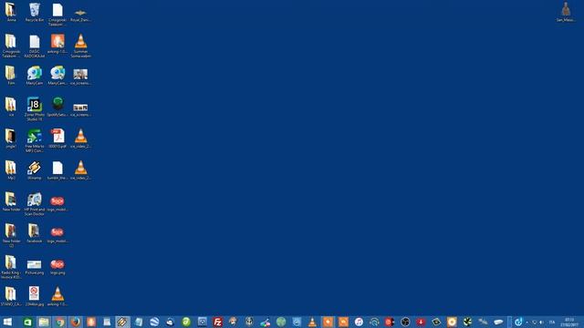
Task: Select the 000010.pdf document icon
Action: click(57, 138)
